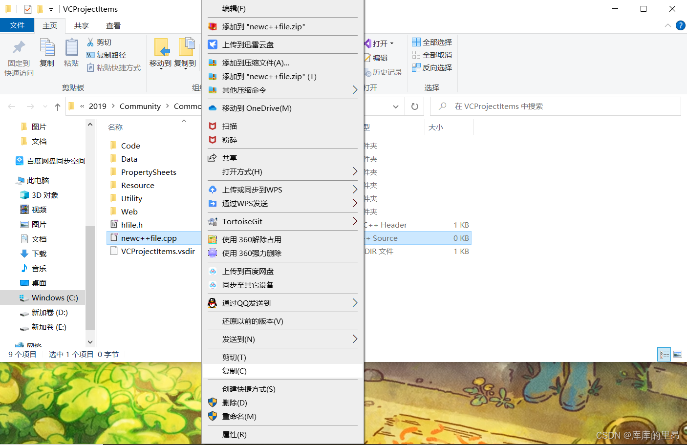The image size is (687, 445).
Task: Refresh the folder view
Action: click(x=414, y=106)
